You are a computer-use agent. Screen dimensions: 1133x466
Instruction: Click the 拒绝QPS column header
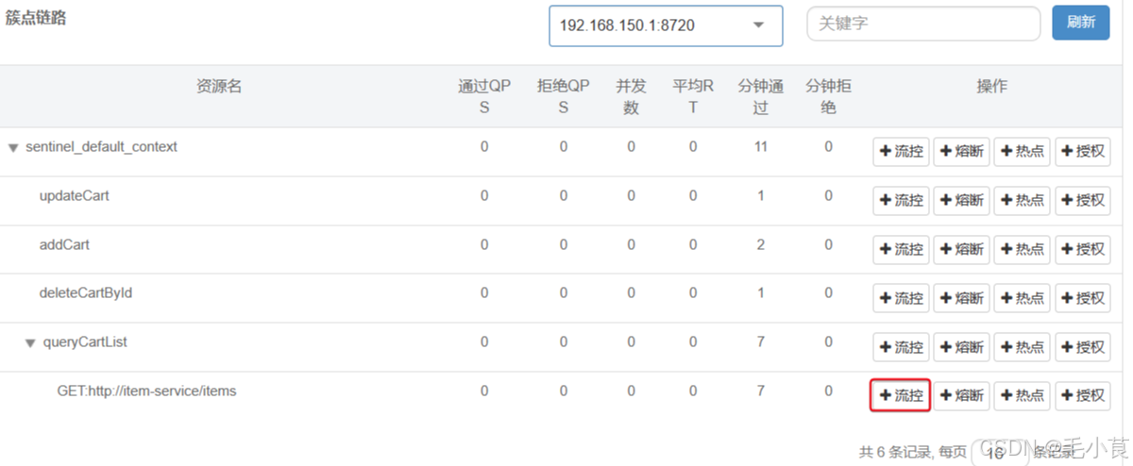pyautogui.click(x=564, y=96)
